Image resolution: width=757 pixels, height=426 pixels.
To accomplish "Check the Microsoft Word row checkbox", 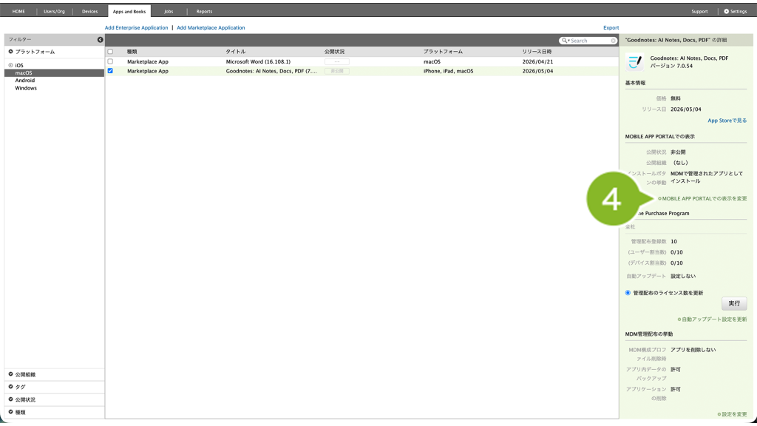I will 110,61.
